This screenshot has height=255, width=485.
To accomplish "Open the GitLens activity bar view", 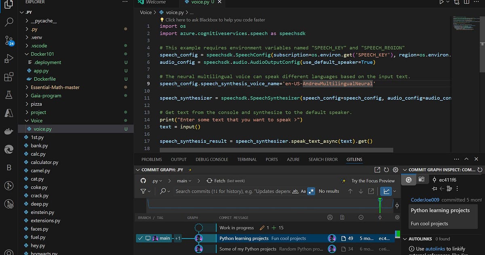I will [9, 186].
